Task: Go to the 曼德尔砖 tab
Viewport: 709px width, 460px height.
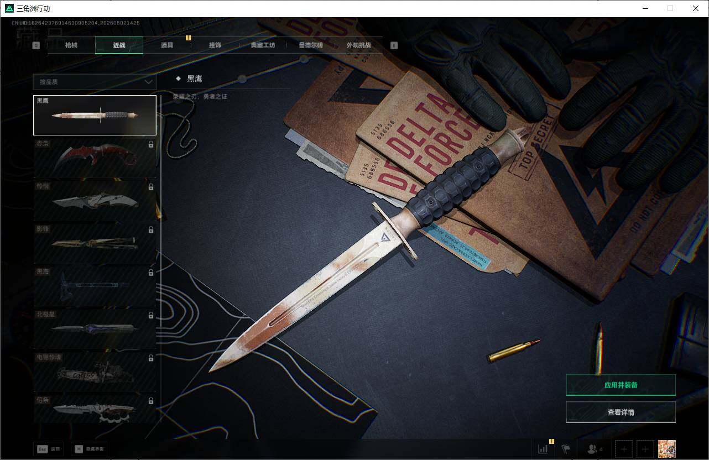Action: click(311, 45)
